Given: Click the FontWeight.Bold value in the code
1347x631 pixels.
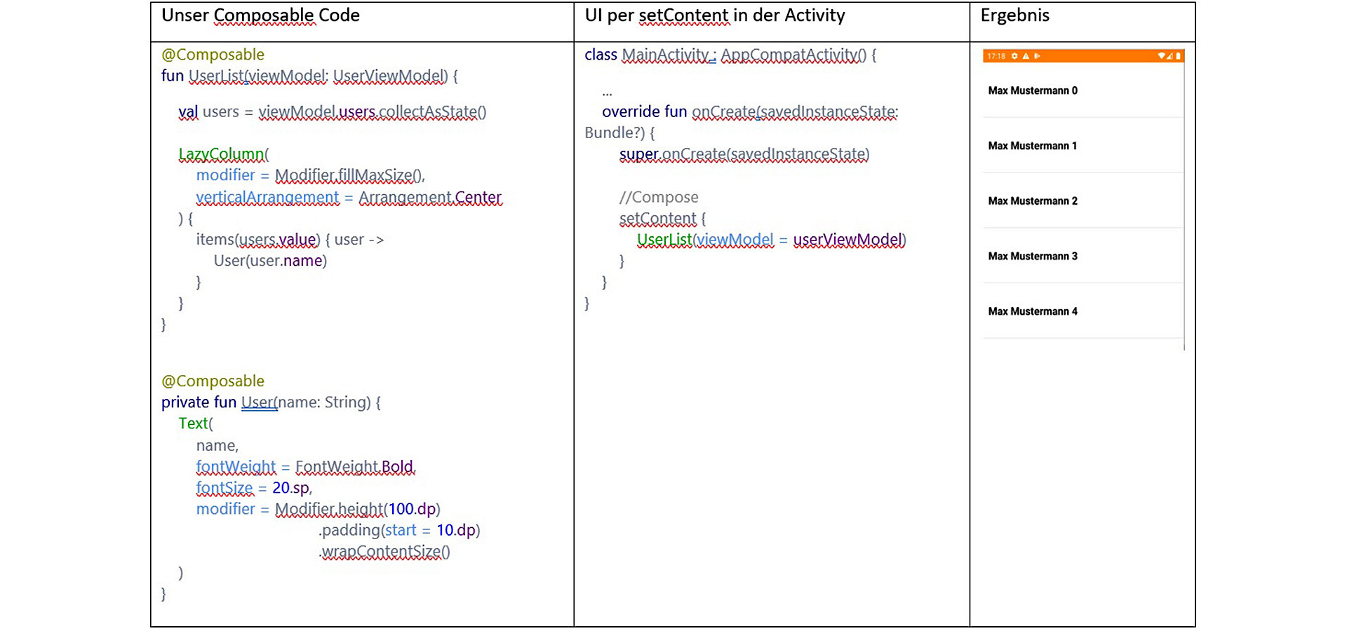Looking at the screenshot, I should [354, 466].
